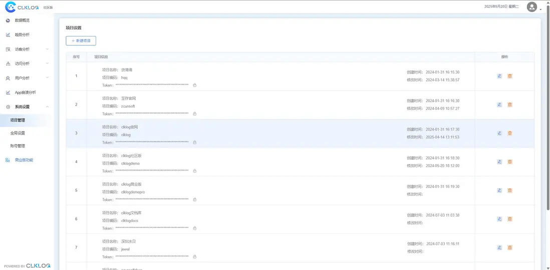The width and height of the screenshot is (550, 270).
Task: Delete the zcunsoft project
Action: pos(510,104)
